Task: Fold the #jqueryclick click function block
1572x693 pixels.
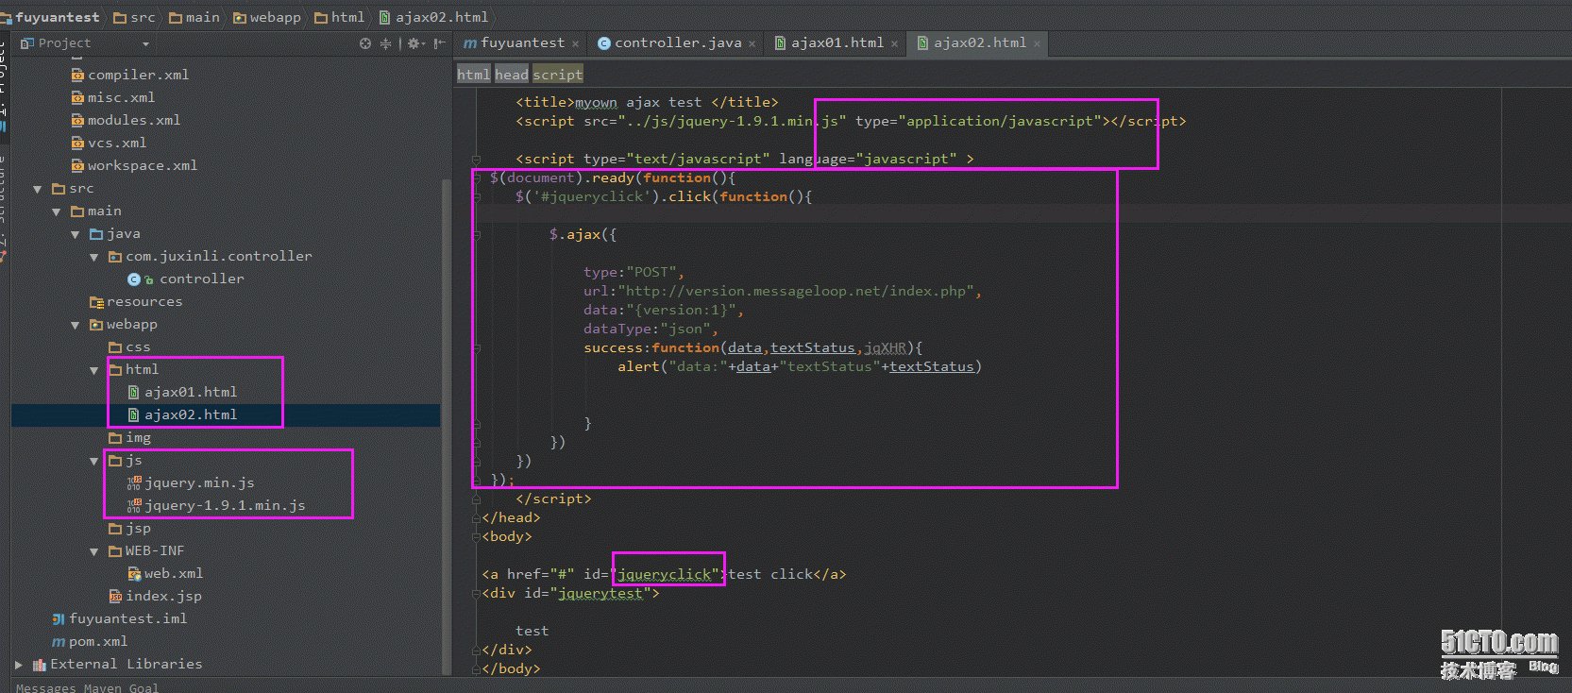Action: pyautogui.click(x=477, y=196)
